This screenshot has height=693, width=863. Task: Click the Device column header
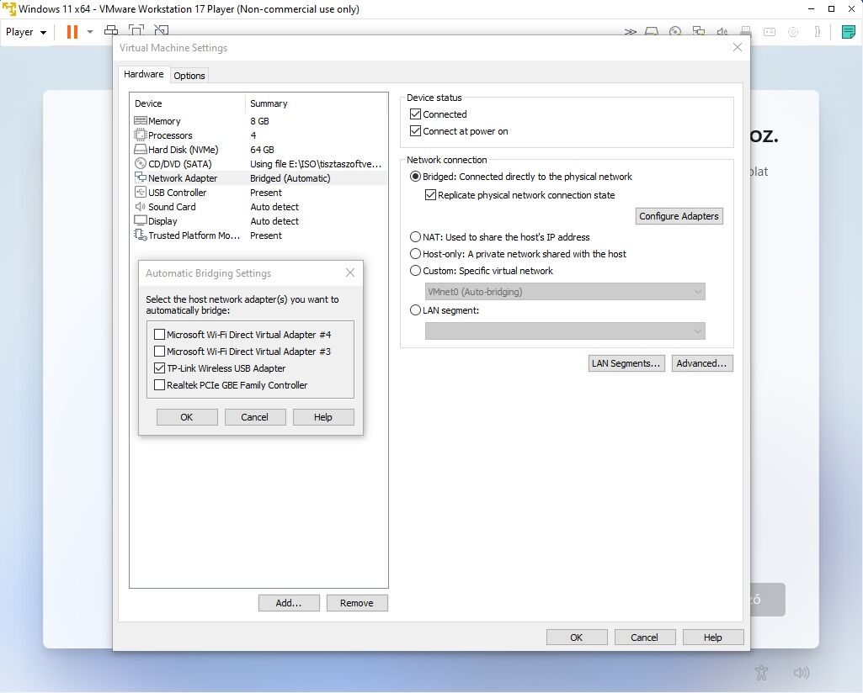187,103
